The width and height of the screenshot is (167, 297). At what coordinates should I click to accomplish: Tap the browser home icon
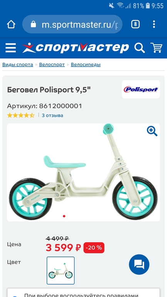coord(11,24)
